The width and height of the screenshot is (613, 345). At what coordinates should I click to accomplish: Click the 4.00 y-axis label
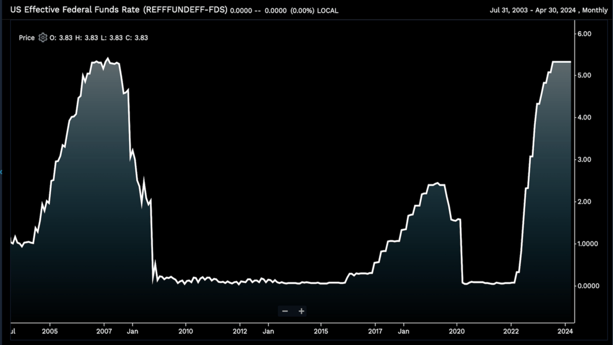pos(584,118)
